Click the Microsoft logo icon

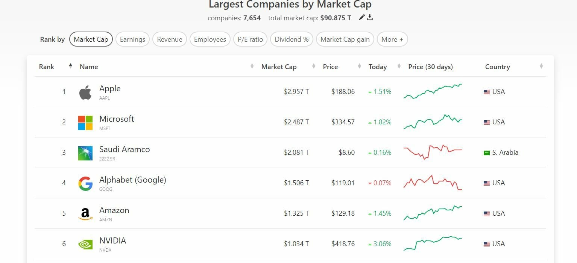85,122
